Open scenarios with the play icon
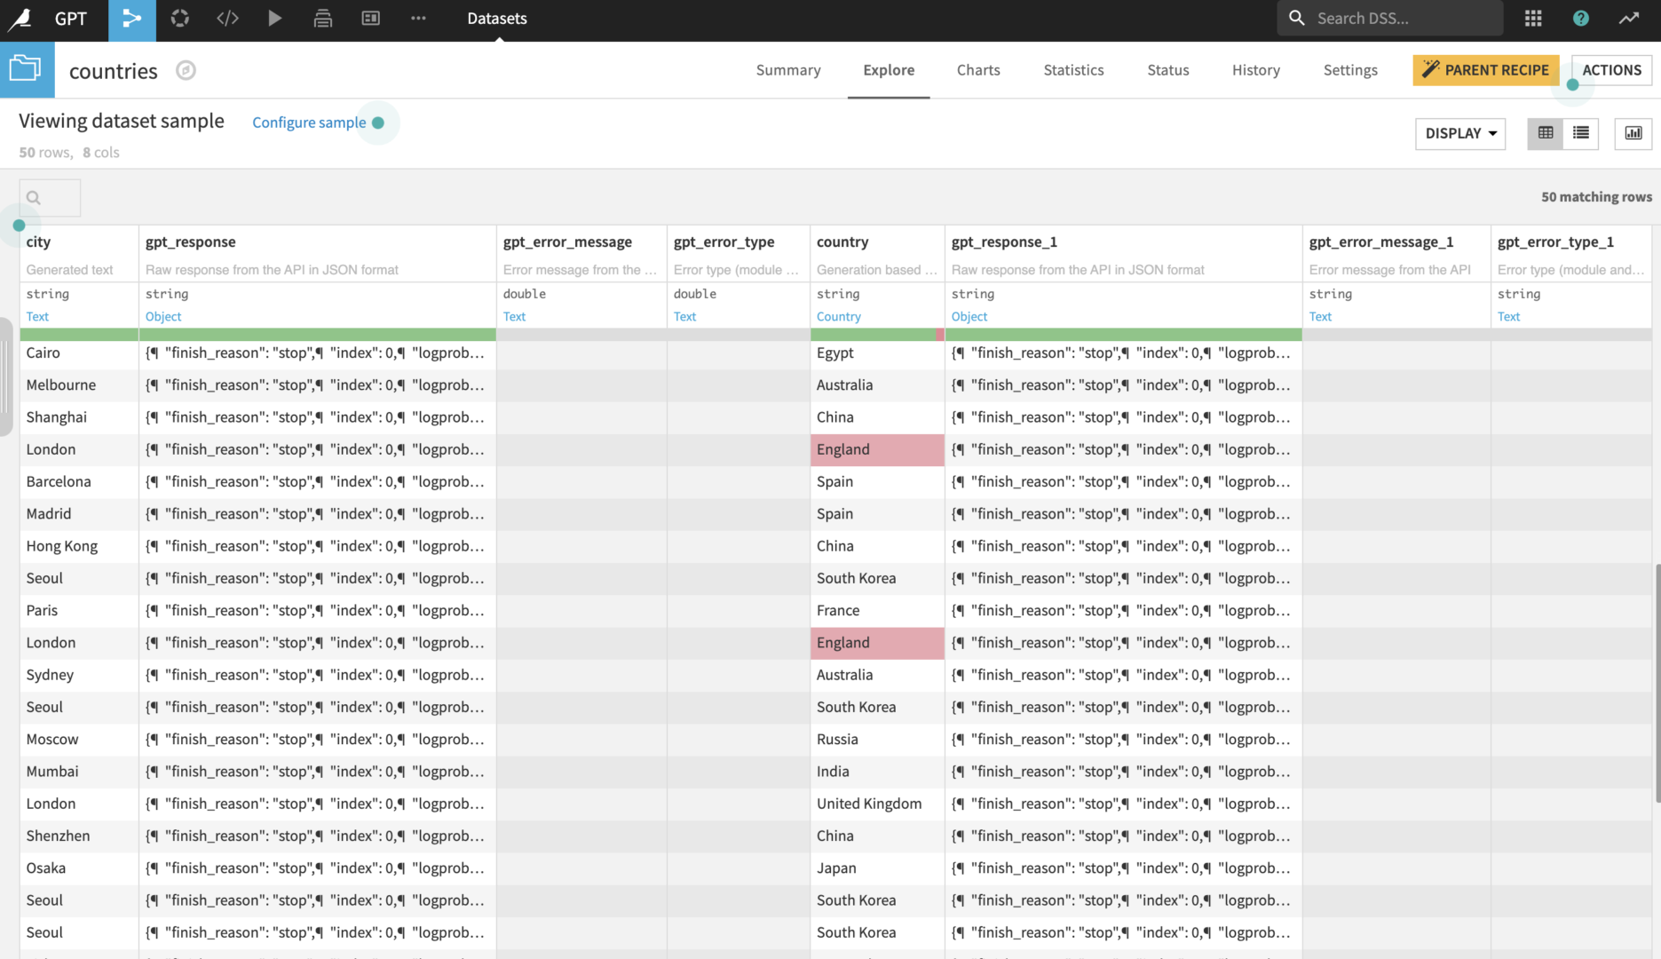The image size is (1661, 959). coord(275,19)
